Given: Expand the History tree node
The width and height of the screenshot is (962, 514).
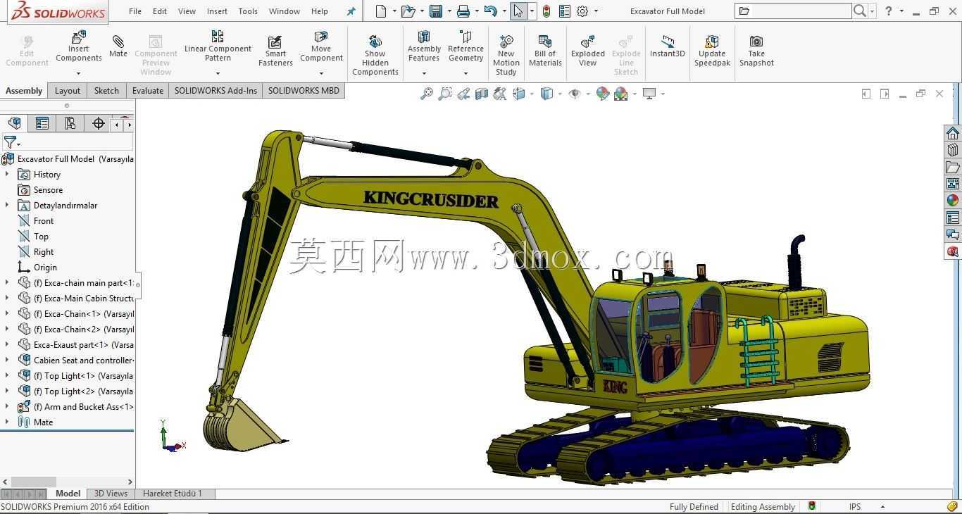Looking at the screenshot, I should tap(7, 174).
